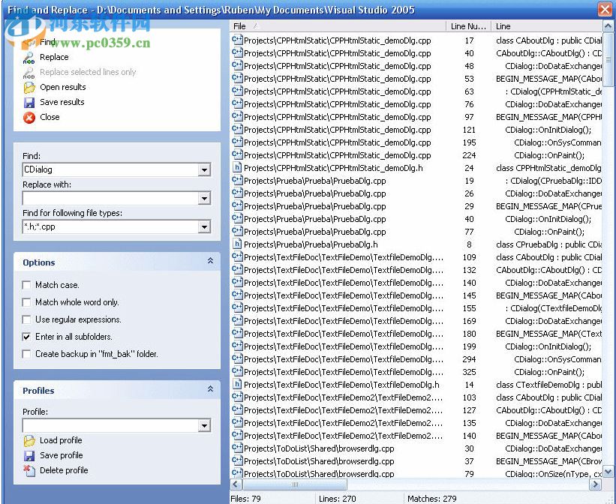Delete profile with the red-cross page icon
Screen dimensions: 616x504
(x=29, y=470)
